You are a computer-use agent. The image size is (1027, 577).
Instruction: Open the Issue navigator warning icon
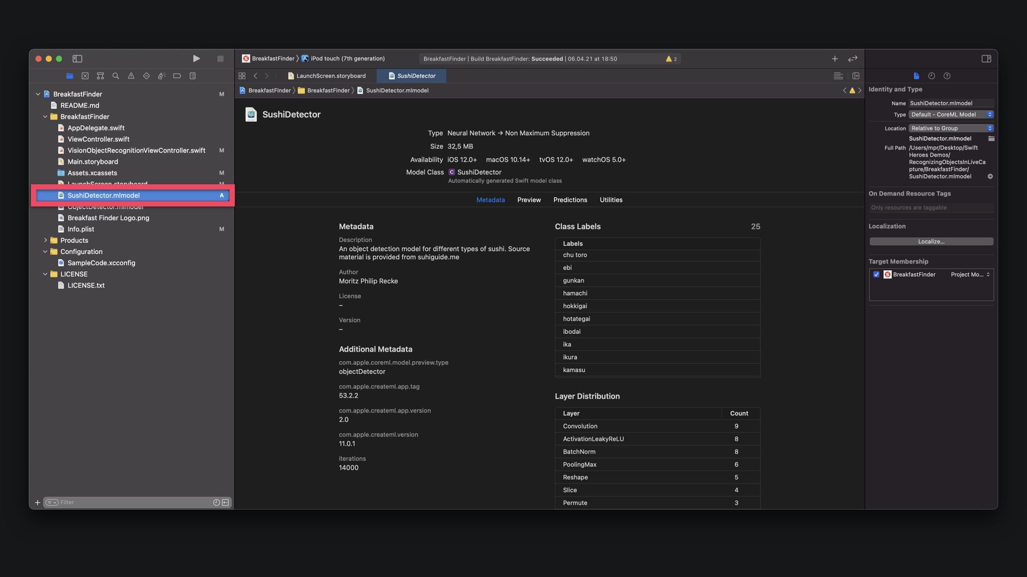click(x=131, y=76)
